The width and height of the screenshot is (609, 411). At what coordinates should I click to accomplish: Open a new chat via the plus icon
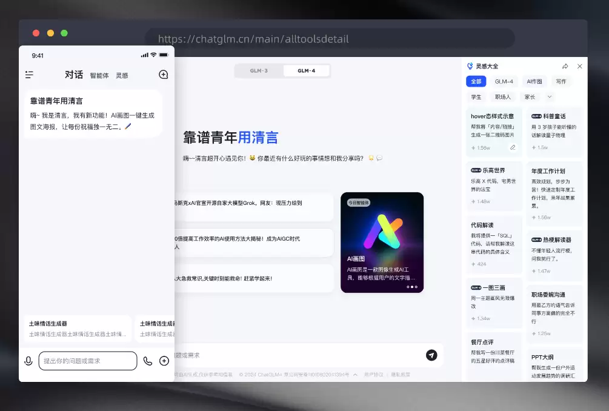point(162,74)
